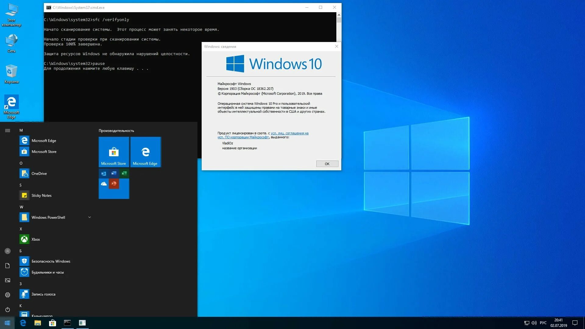
Task: Select Безопасность Windows in the app list
Action: 51,261
